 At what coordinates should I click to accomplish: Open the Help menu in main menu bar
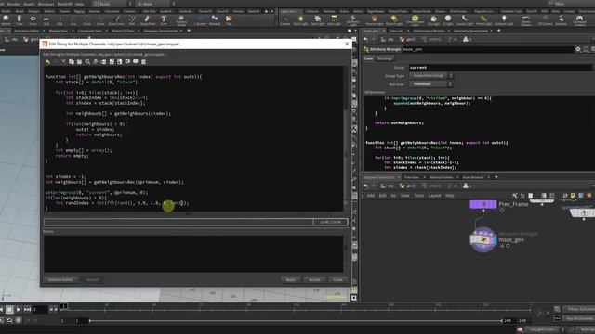point(79,4)
